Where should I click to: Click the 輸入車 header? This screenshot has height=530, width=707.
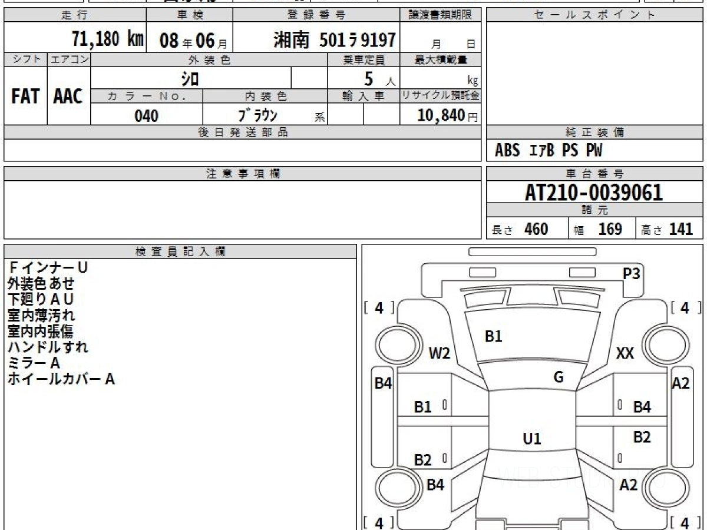coord(364,97)
